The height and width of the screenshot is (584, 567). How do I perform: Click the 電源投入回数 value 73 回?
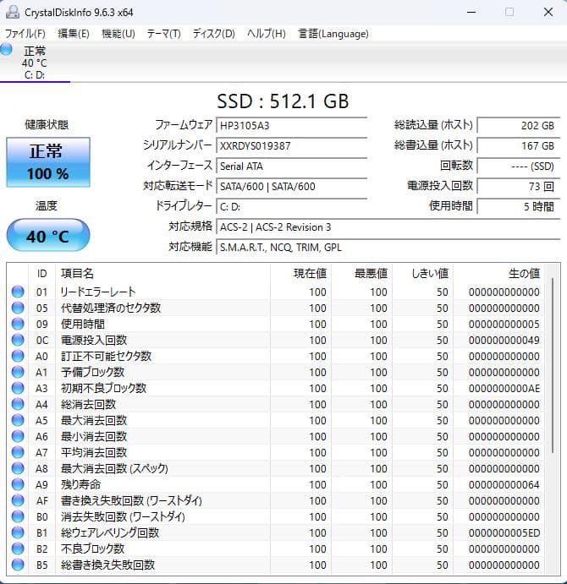point(519,186)
